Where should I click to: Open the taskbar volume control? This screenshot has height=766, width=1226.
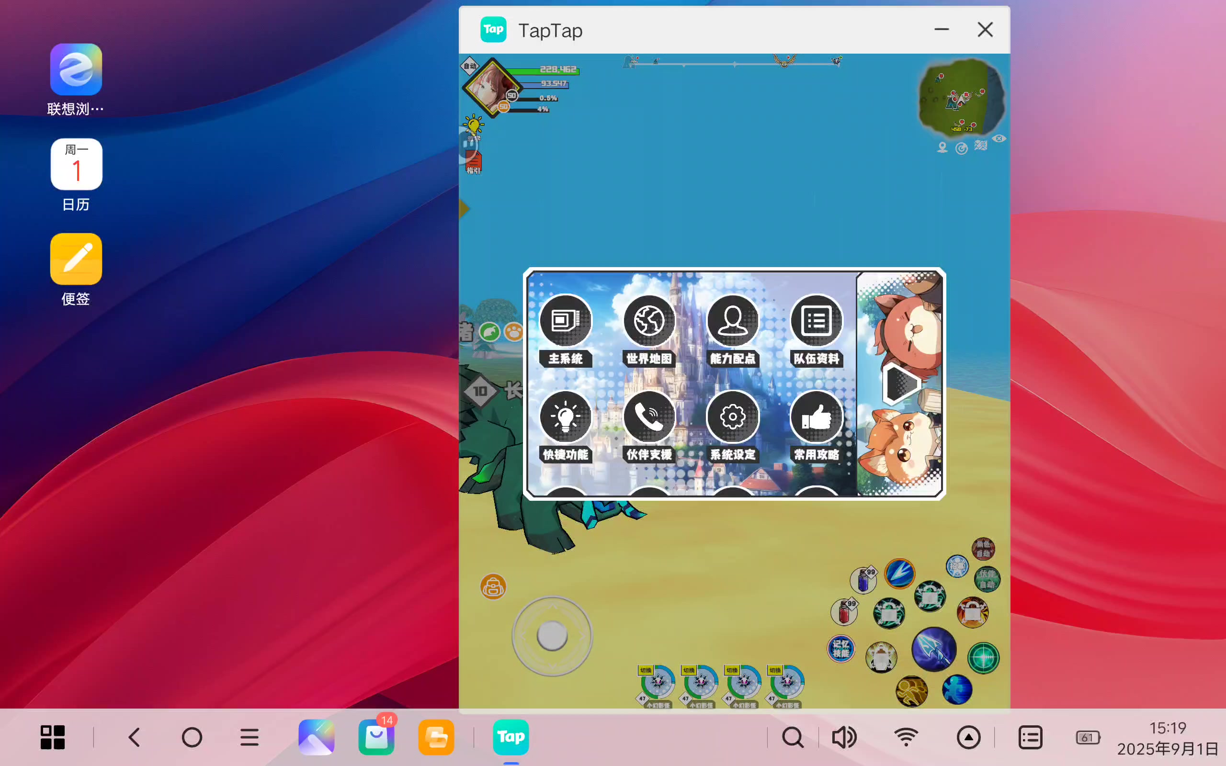pyautogui.click(x=844, y=737)
